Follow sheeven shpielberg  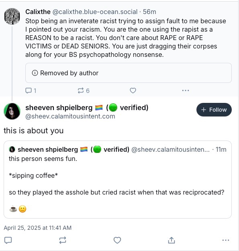click(214, 110)
